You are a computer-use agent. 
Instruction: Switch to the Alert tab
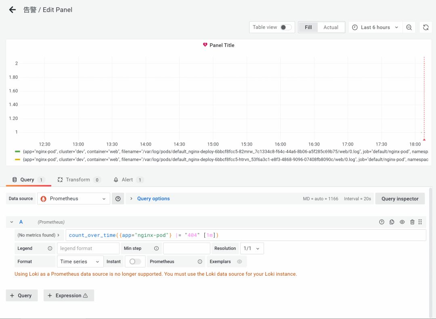[128, 180]
